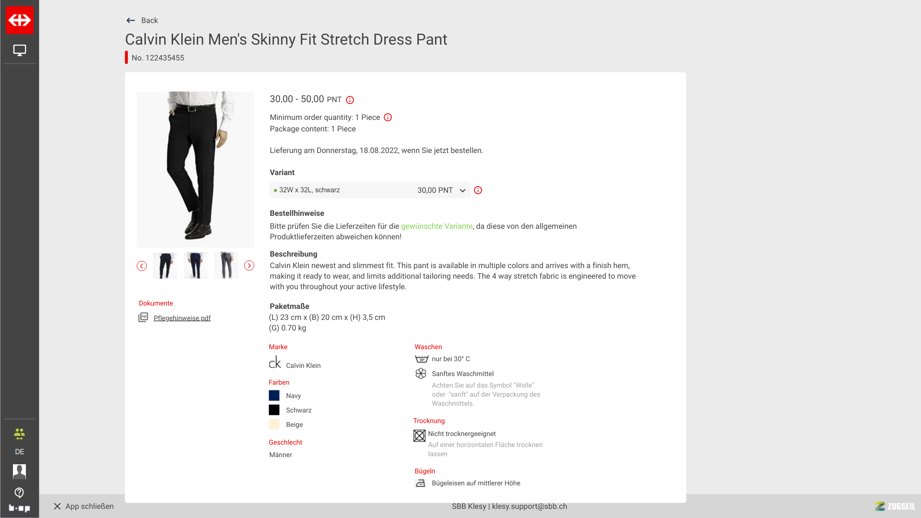
Task: Click the main product image
Action: click(x=195, y=169)
